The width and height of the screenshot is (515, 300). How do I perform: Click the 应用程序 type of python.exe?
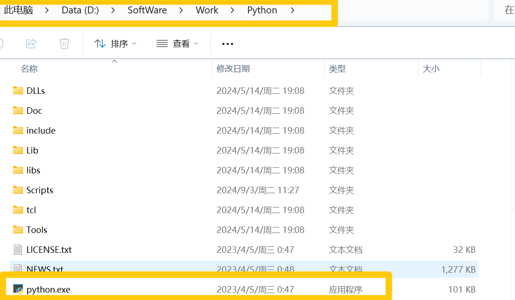346,289
